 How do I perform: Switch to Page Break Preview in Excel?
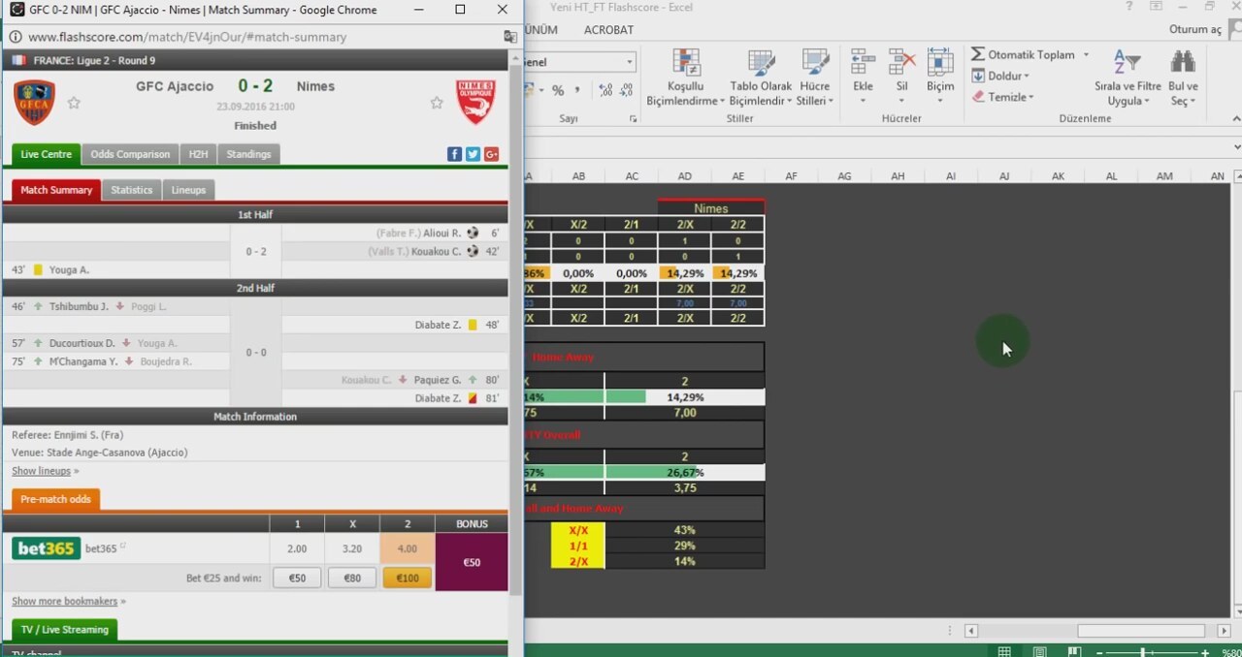pos(1073,651)
